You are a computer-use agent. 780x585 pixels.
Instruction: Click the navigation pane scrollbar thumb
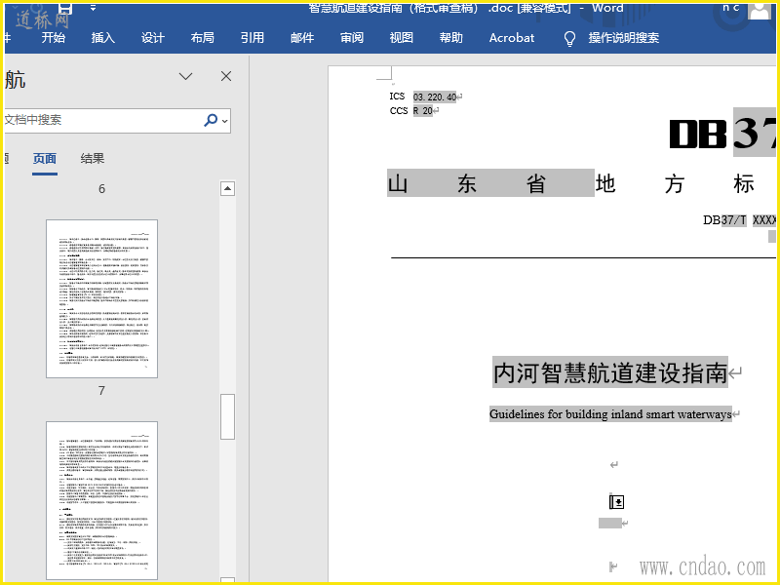coord(227,417)
